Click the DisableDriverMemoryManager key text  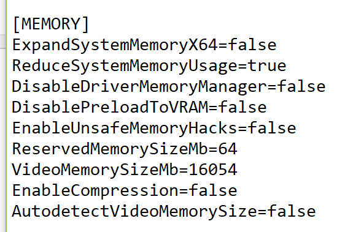tap(139, 87)
